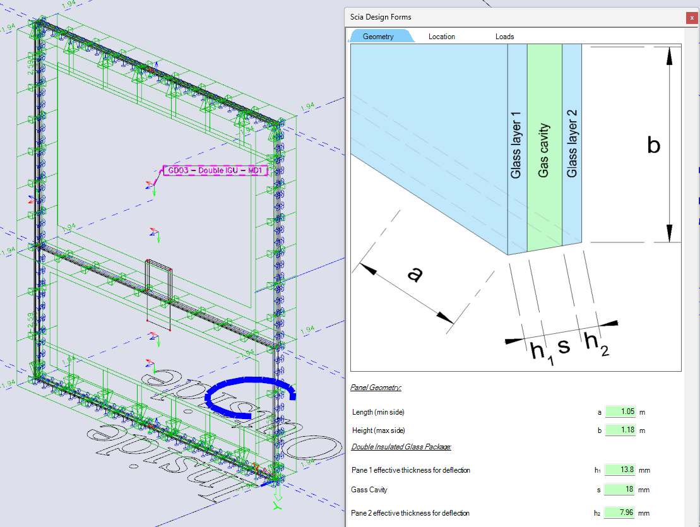Switch to the Location tab
This screenshot has height=527, width=700.
coord(441,37)
